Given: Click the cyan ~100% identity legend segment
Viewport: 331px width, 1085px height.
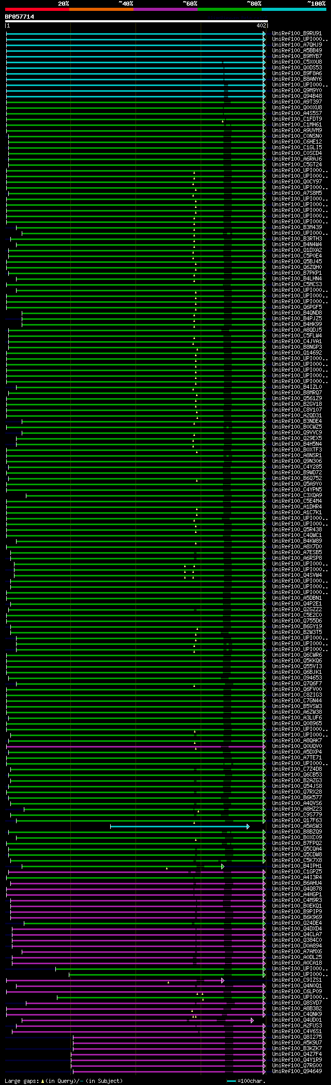Looking at the screenshot, I should [294, 9].
